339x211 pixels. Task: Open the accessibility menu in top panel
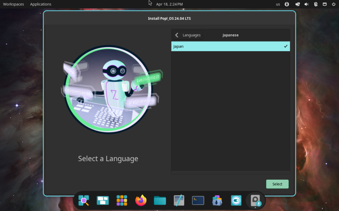coord(287,4)
